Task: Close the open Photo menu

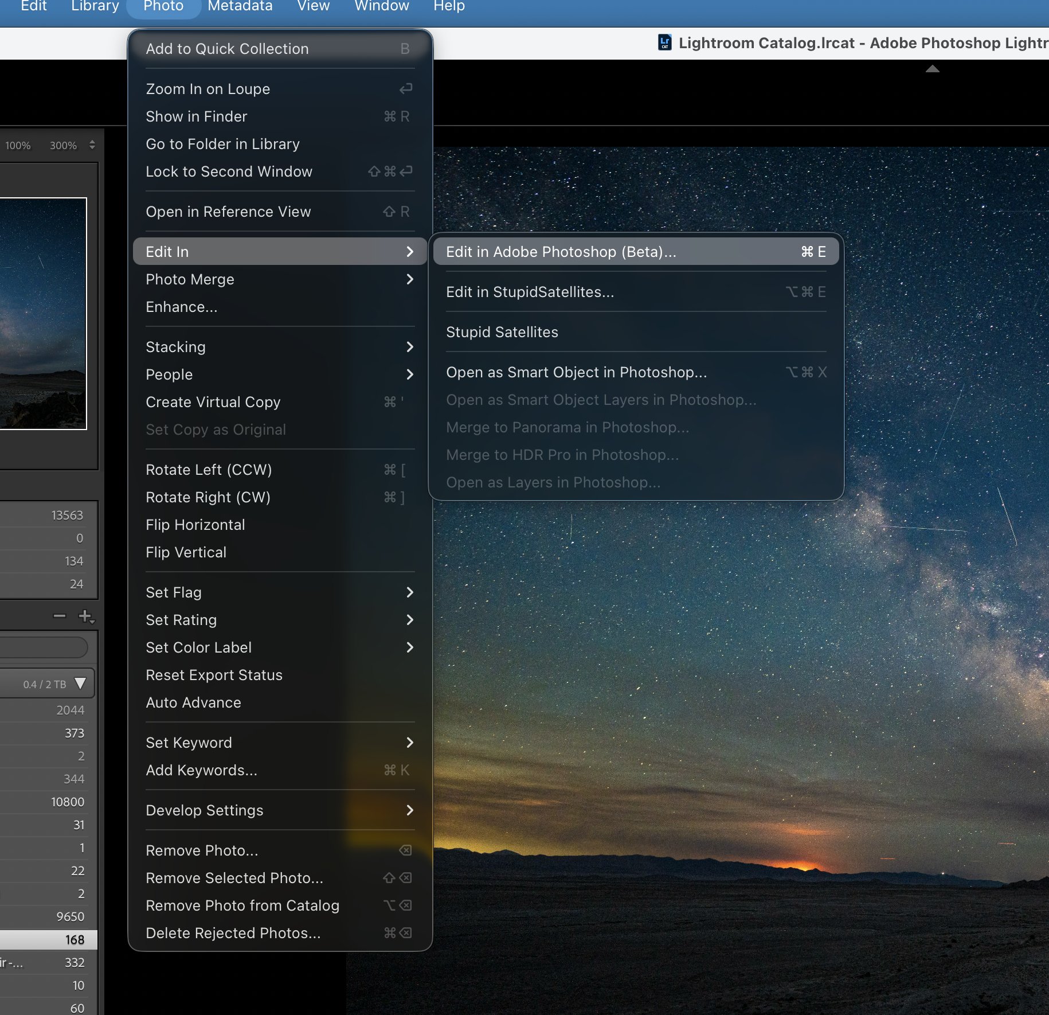Action: click(x=163, y=7)
